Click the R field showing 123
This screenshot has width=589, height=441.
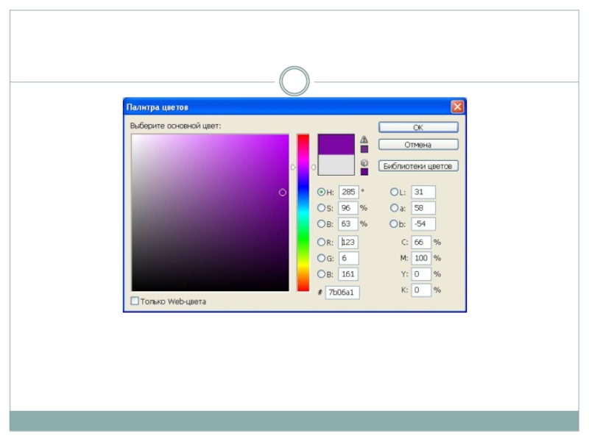[348, 242]
